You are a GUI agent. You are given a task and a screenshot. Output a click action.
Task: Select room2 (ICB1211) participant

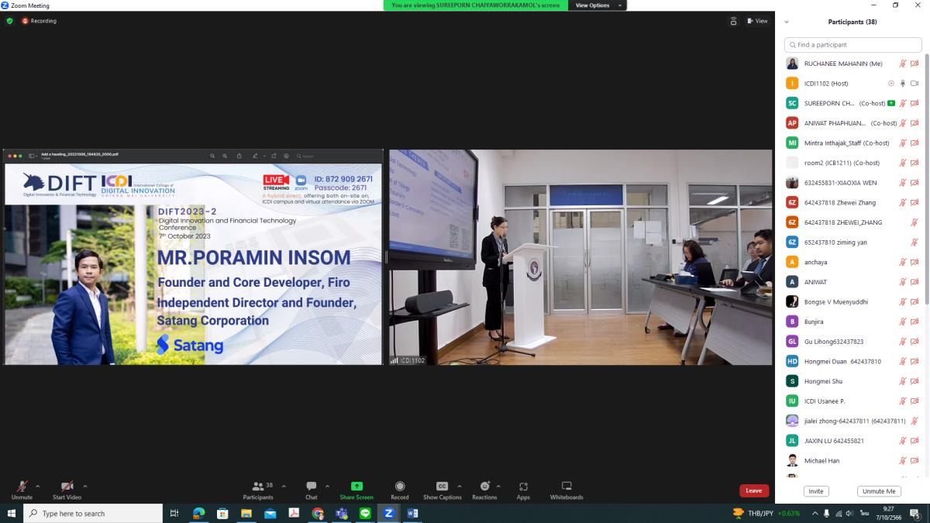click(x=852, y=163)
